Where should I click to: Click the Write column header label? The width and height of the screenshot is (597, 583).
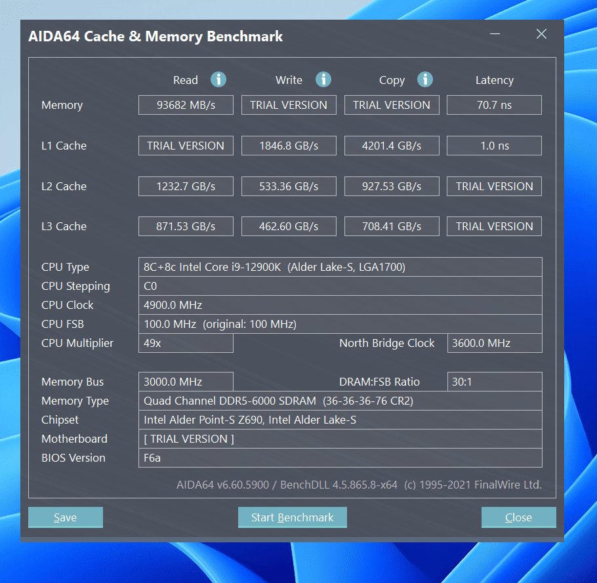coord(289,80)
